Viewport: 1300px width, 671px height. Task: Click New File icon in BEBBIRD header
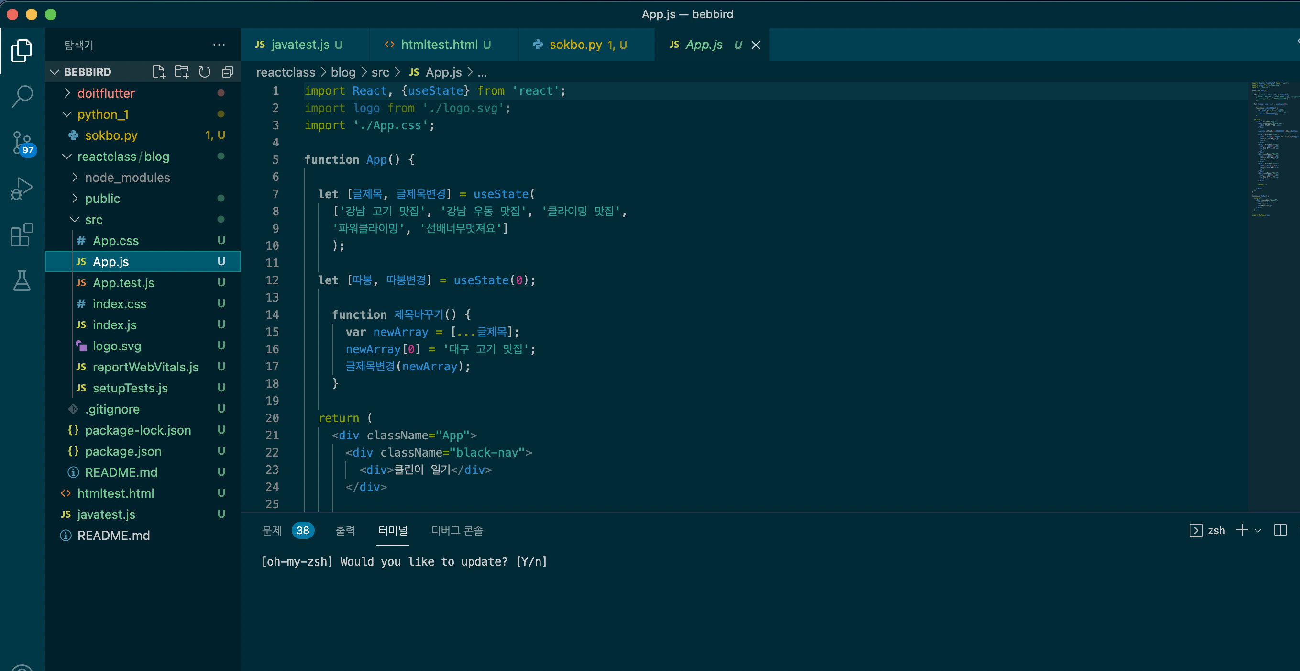pyautogui.click(x=158, y=72)
